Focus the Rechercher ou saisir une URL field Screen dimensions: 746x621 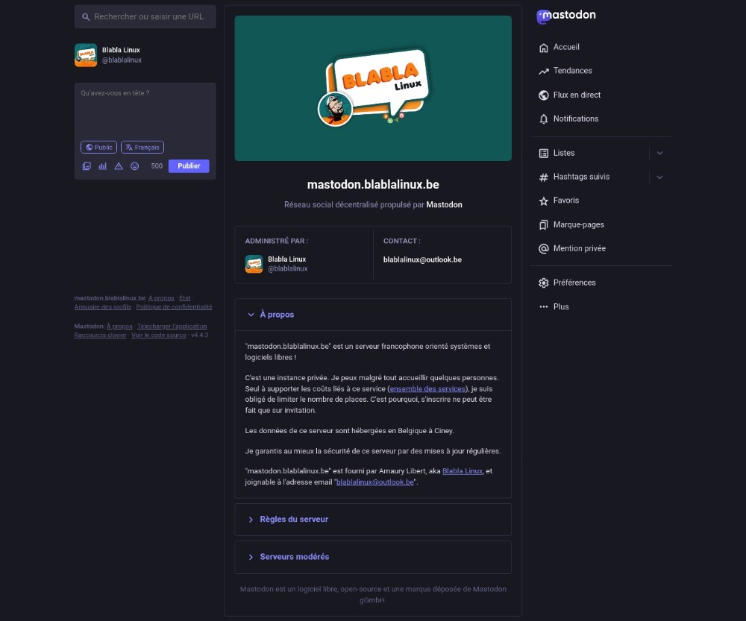point(145,16)
